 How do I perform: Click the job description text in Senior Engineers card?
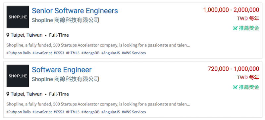pos(98,45)
